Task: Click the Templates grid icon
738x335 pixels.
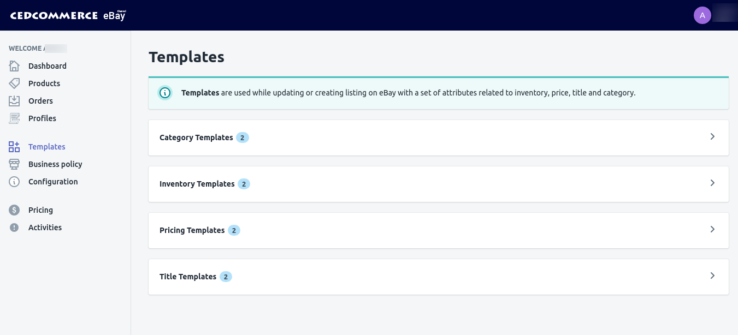Action: point(14,147)
